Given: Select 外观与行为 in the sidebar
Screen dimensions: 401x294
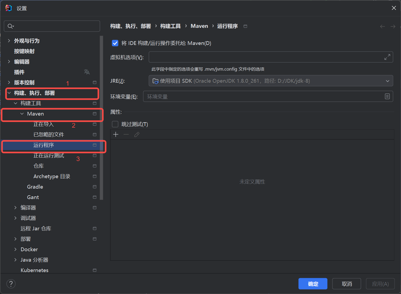Looking at the screenshot, I should (27, 41).
